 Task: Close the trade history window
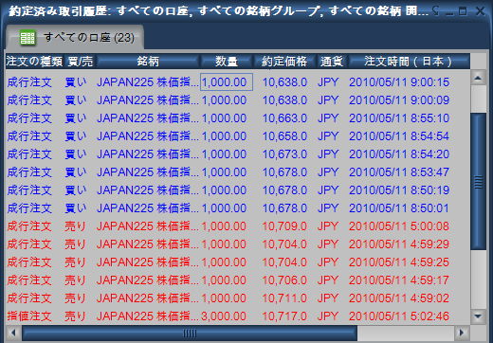(481, 11)
